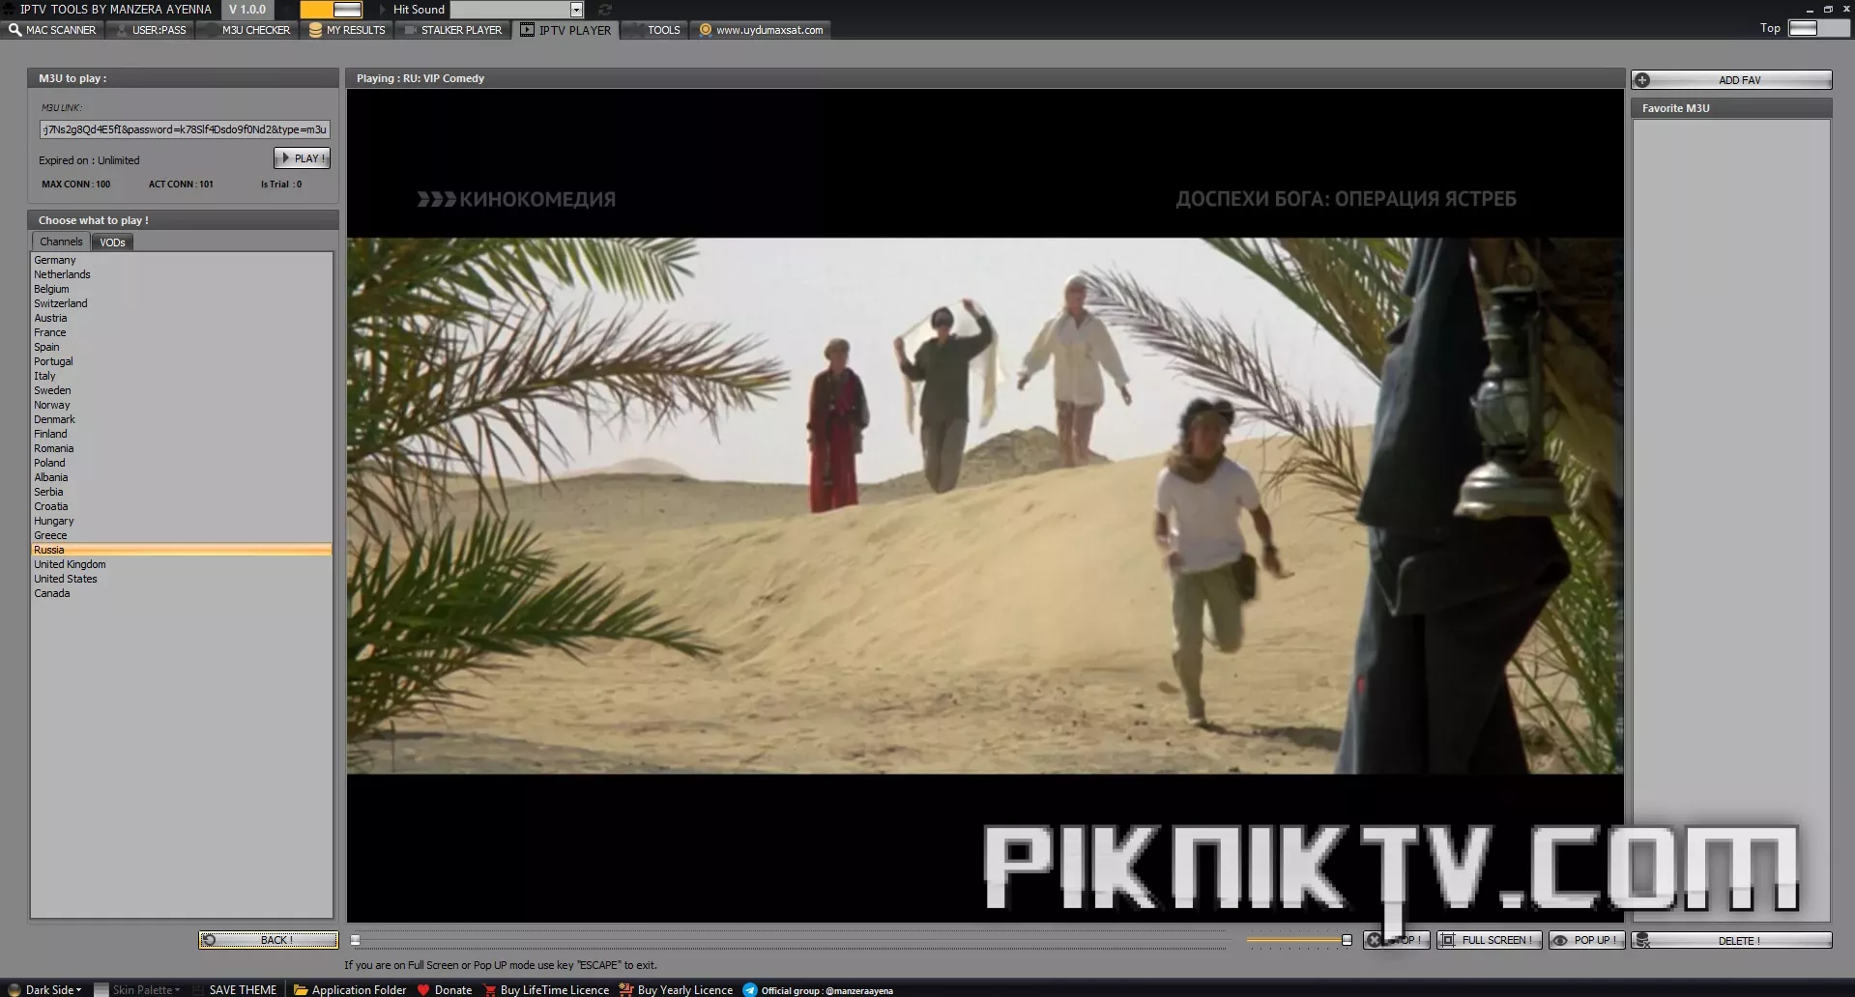Open the www.uydumaxsat.com tab
This screenshot has width=1855, height=997.
(761, 30)
